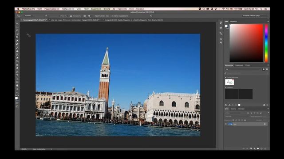Click the Aa character style thumbnail
Image resolution: width=284 pixels, height=159 pixels.
click(x=229, y=82)
